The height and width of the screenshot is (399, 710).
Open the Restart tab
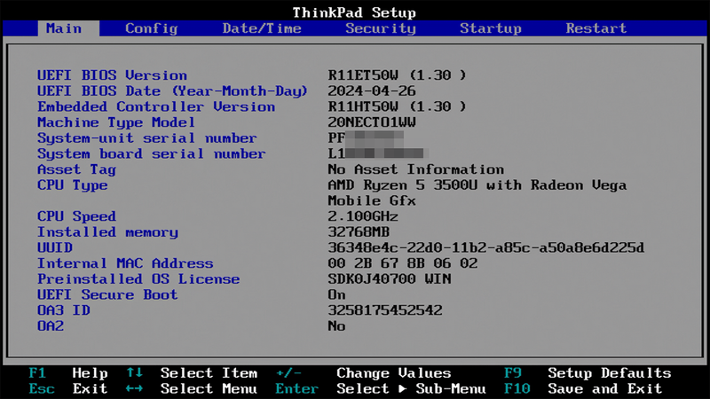pos(596,28)
